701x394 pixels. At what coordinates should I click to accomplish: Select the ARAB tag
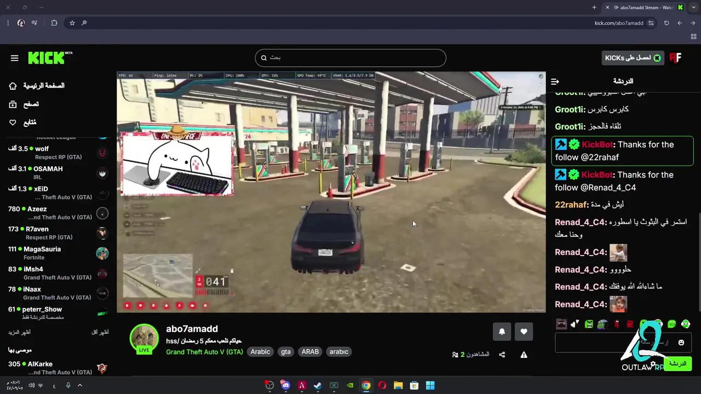pos(310,352)
